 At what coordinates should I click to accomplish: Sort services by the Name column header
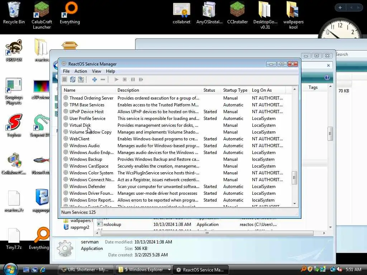click(x=89, y=90)
